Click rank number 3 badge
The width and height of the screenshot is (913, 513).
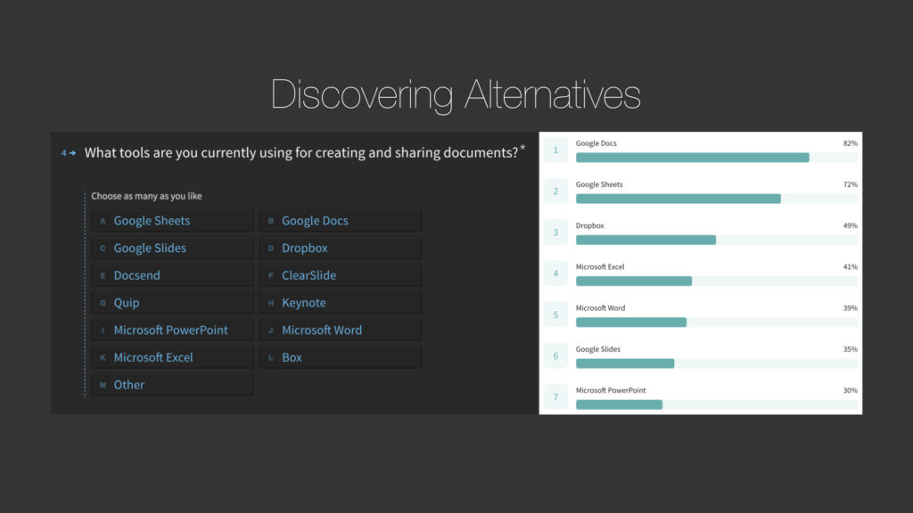click(556, 232)
